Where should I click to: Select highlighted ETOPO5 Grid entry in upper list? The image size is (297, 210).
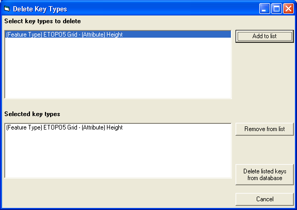(118, 35)
